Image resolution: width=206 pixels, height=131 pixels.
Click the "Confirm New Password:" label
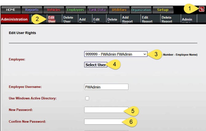[x=27, y=122]
